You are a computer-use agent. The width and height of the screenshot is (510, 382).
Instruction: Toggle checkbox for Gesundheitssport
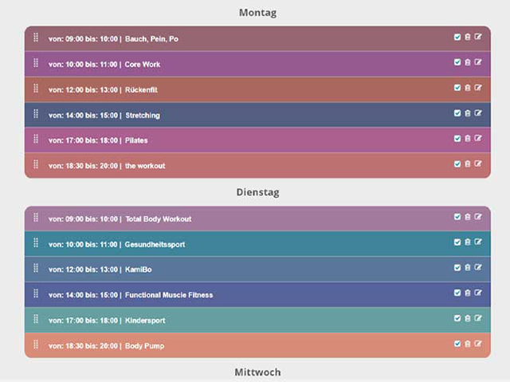pos(457,242)
